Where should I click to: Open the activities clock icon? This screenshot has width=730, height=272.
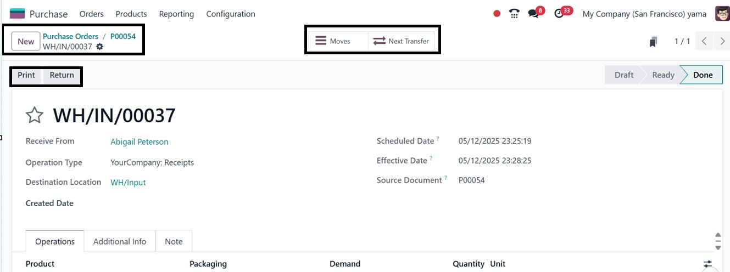(x=559, y=14)
